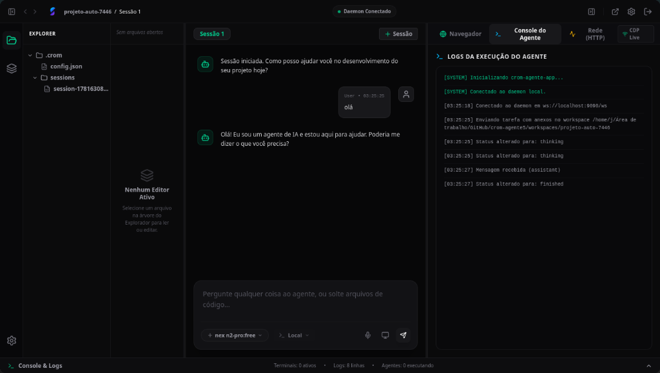Toggle the right panel layout icon
Viewport: 660px width, 373px height.
pos(592,12)
